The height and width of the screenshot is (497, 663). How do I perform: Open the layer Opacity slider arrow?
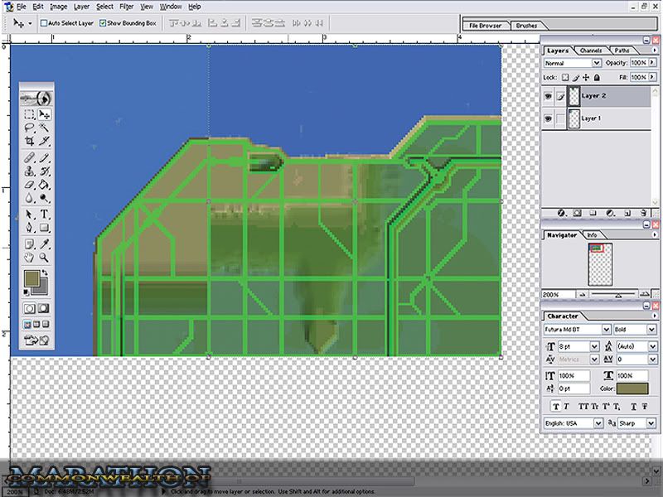(x=652, y=63)
